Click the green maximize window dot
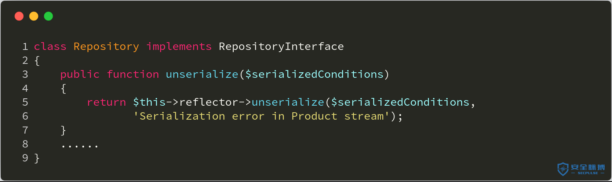612x182 pixels. click(48, 16)
